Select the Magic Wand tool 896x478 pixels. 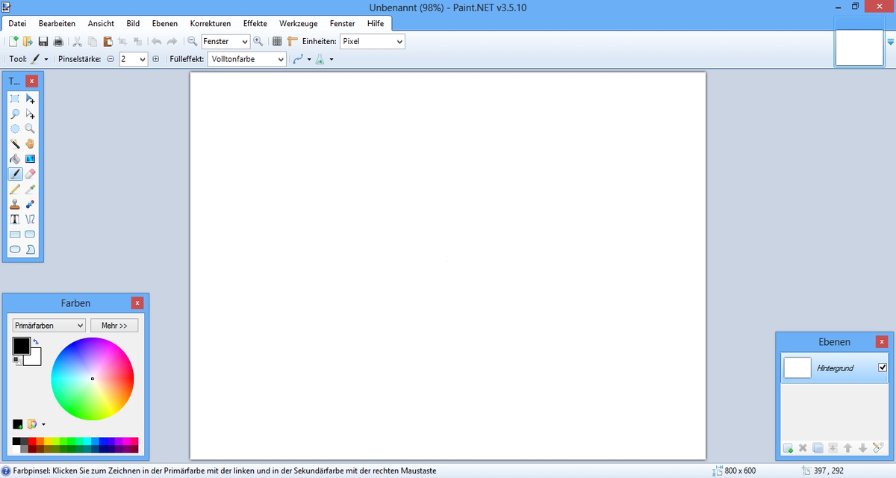click(15, 143)
